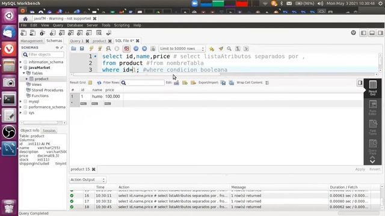The width and height of the screenshot is (385, 216).
Task: Open the Scripting menu
Action: pos(122,25)
